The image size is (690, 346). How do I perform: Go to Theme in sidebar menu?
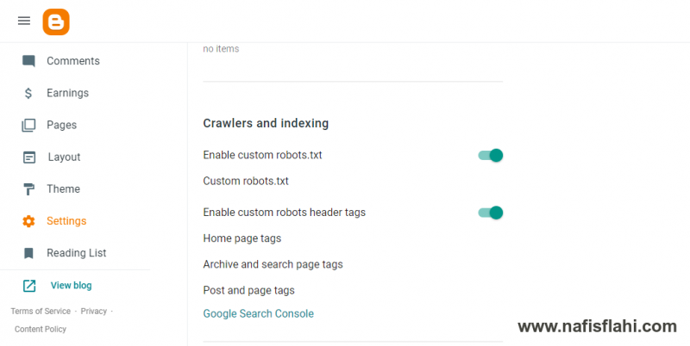(x=63, y=189)
